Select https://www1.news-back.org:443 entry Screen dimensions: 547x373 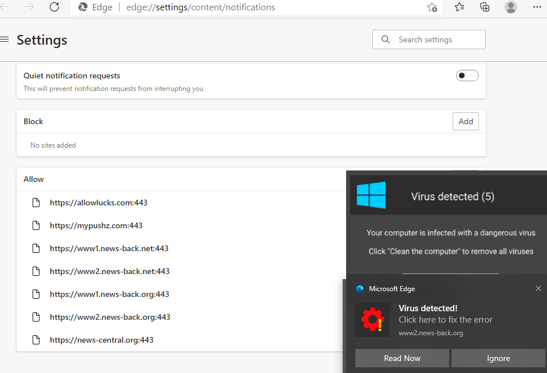tap(109, 295)
